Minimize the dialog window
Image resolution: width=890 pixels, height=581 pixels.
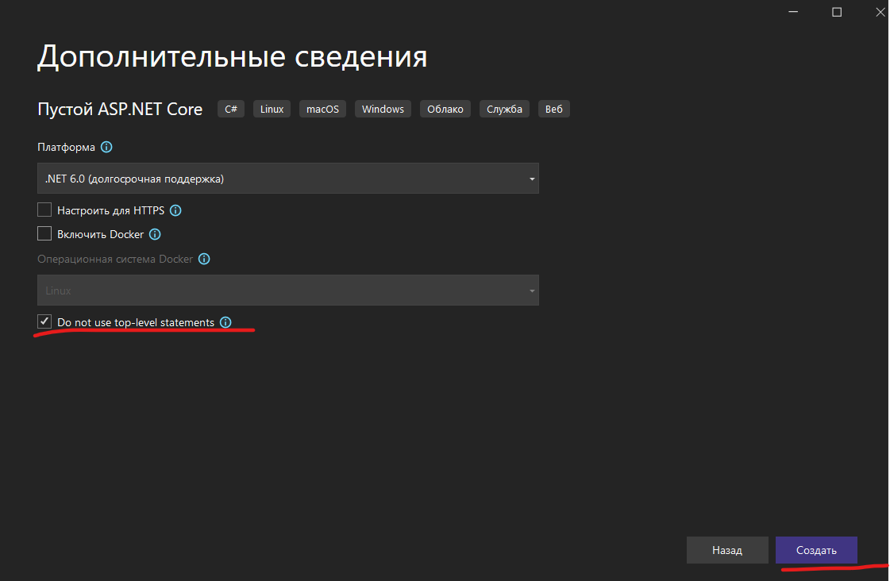click(x=793, y=12)
